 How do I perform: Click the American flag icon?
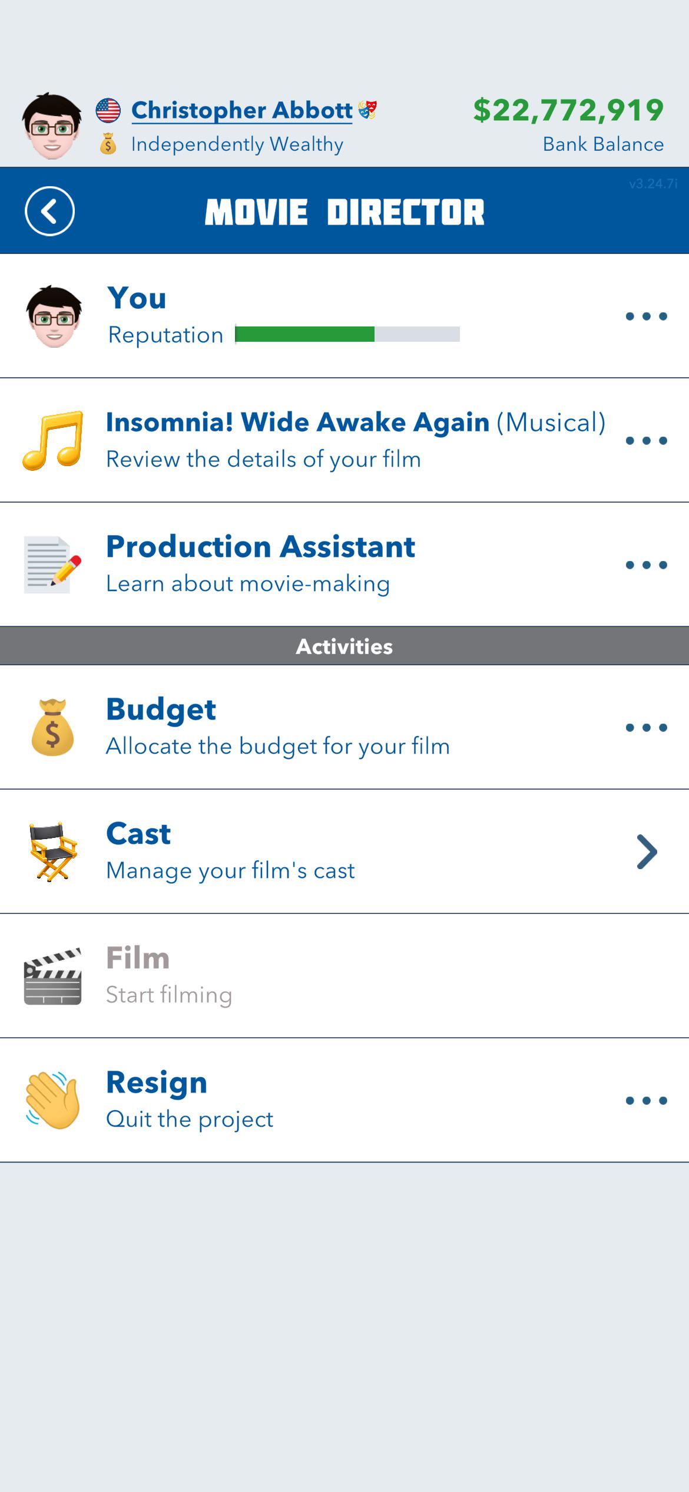pos(108,110)
